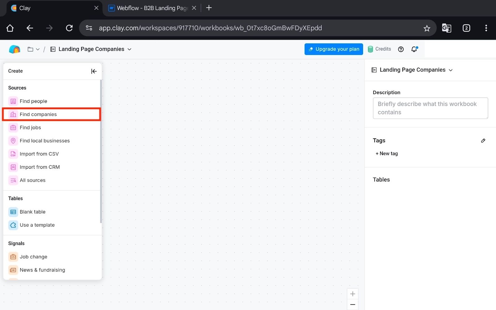This screenshot has width=496, height=310.
Task: Click the Find local businesses pin icon
Action: tap(13, 141)
